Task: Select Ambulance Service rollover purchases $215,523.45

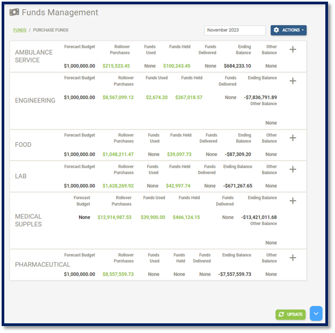Action: [116, 66]
